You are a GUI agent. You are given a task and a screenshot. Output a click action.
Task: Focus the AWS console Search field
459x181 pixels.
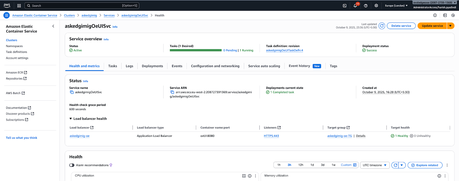coord(82,5)
